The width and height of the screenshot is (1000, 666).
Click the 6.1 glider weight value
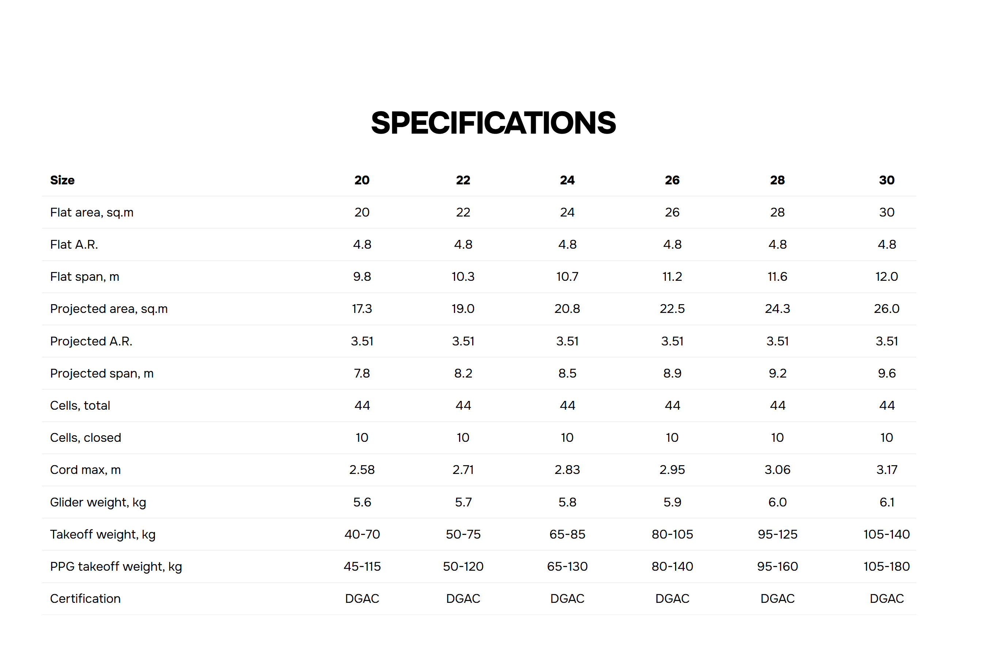click(886, 502)
